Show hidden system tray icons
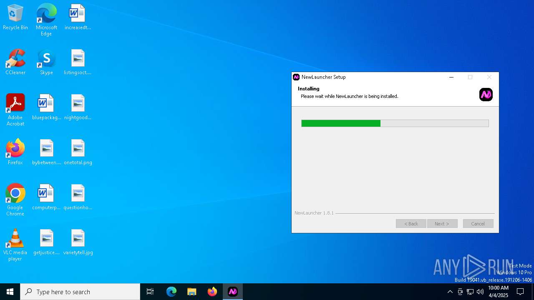The height and width of the screenshot is (300, 534). tap(450, 292)
